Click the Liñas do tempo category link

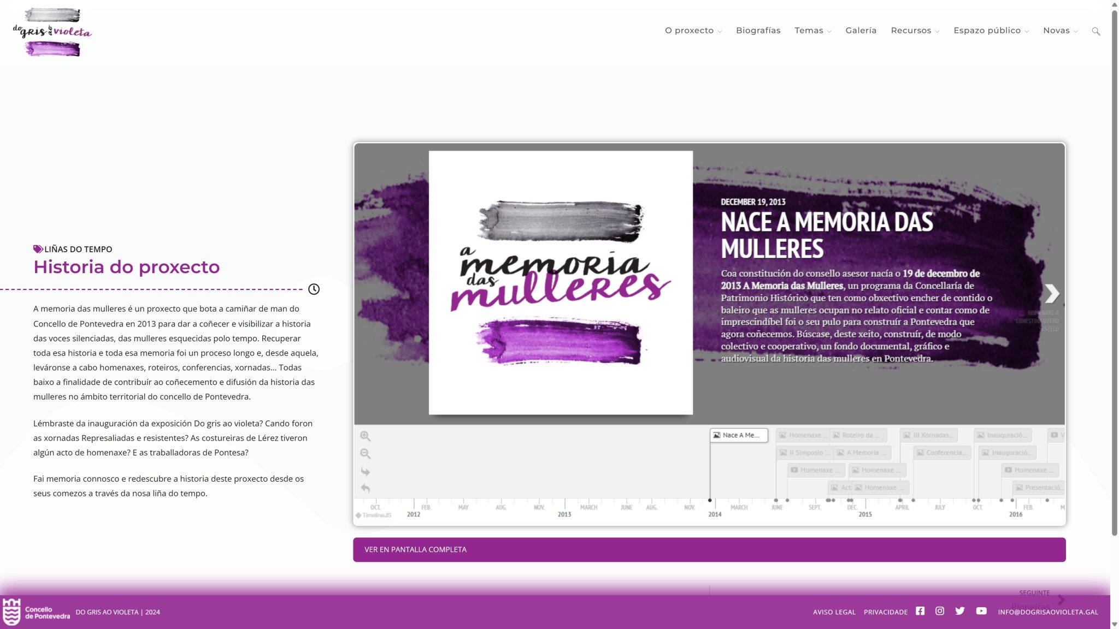coord(78,249)
